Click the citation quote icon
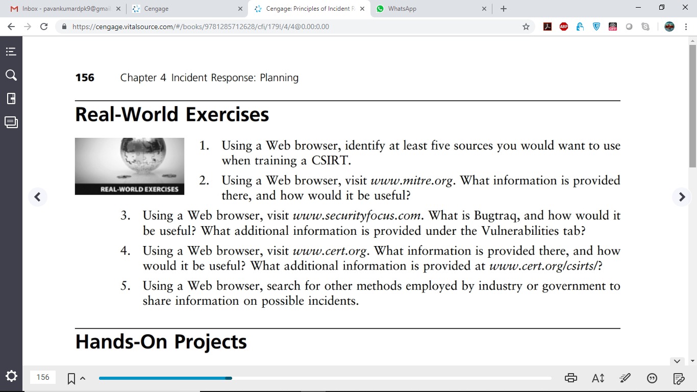697x392 pixels. [x=652, y=378]
